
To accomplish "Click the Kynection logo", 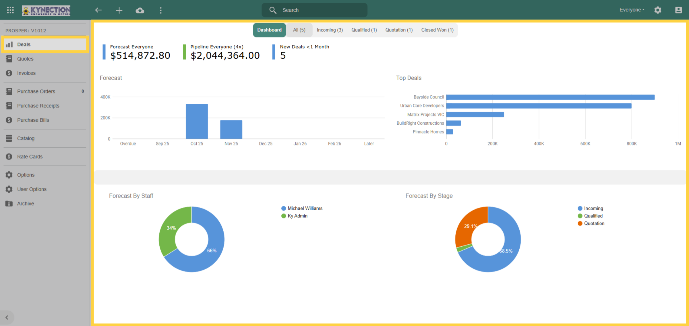I will coord(46,11).
